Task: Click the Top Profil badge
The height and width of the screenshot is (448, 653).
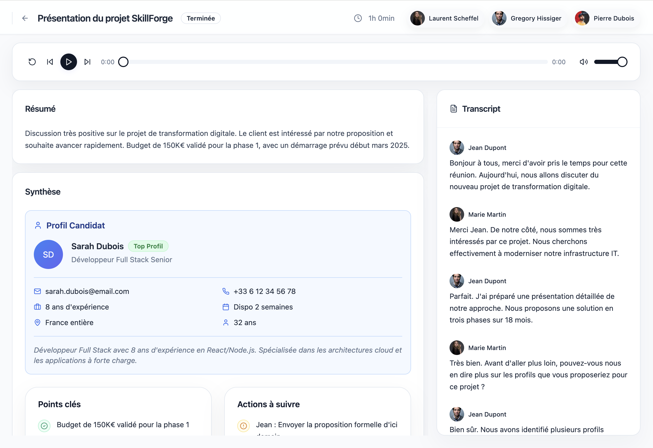Action: [x=148, y=246]
